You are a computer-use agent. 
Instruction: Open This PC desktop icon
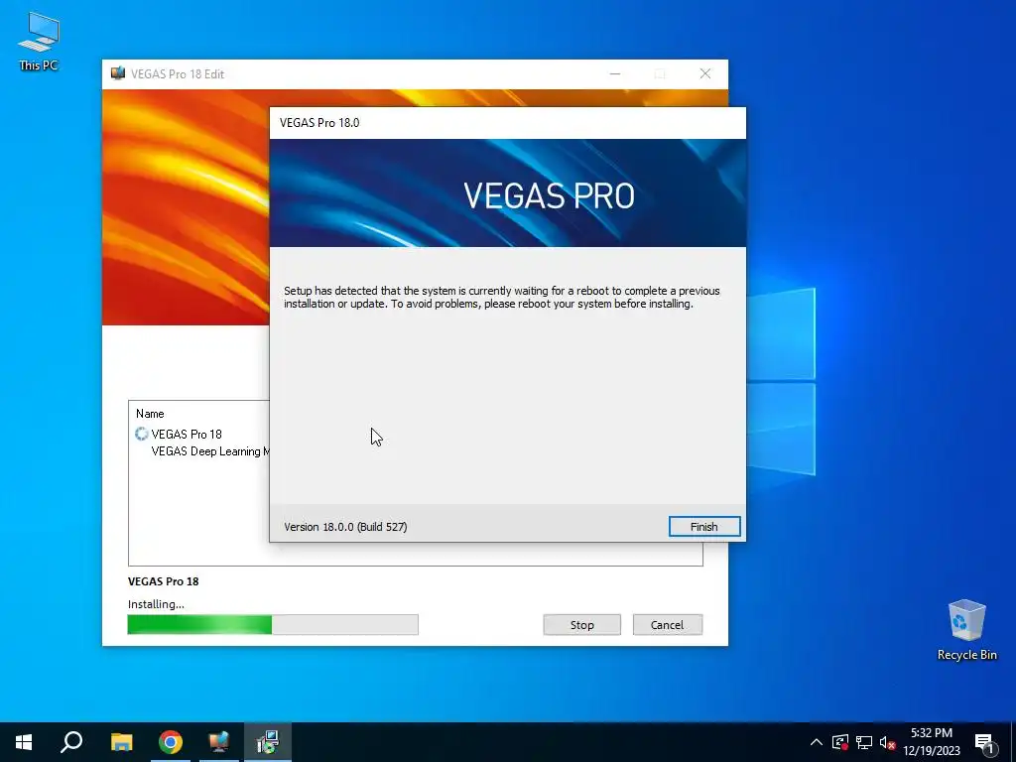coord(39,42)
